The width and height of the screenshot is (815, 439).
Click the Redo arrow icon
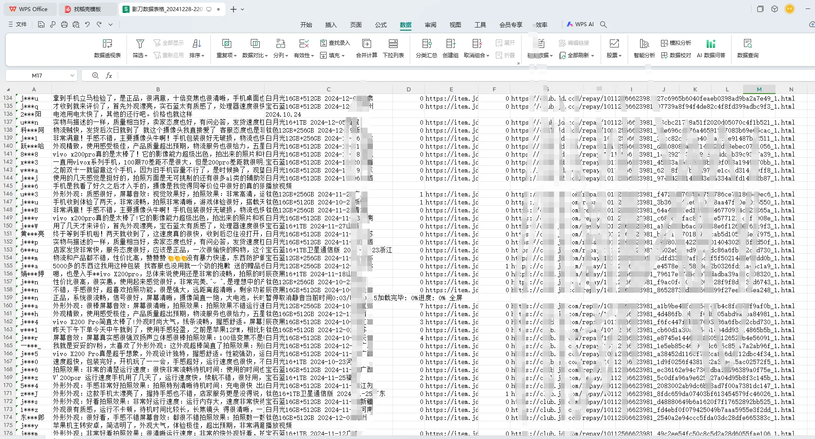99,24
